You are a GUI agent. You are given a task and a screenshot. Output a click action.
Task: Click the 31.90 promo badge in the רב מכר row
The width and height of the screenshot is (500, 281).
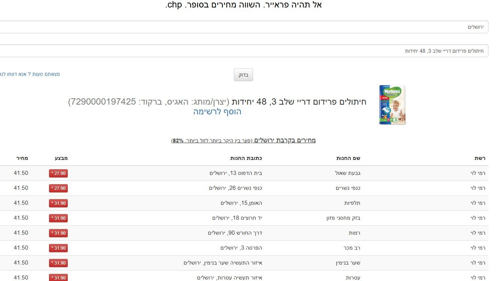coord(58,248)
